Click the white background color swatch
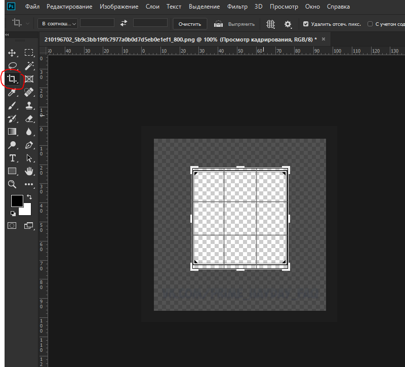The height and width of the screenshot is (367, 405). pos(27,210)
